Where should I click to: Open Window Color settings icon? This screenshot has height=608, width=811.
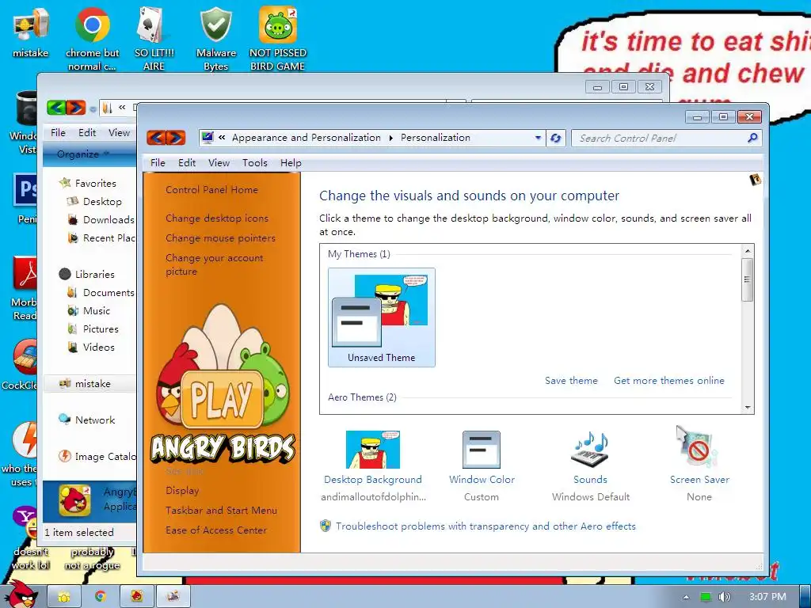pos(482,450)
